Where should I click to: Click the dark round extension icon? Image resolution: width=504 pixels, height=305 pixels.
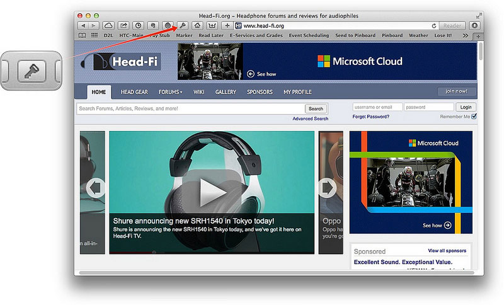[x=168, y=26]
